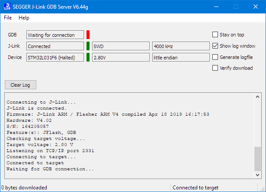Click the log scrollbar up arrow

(257, 97)
